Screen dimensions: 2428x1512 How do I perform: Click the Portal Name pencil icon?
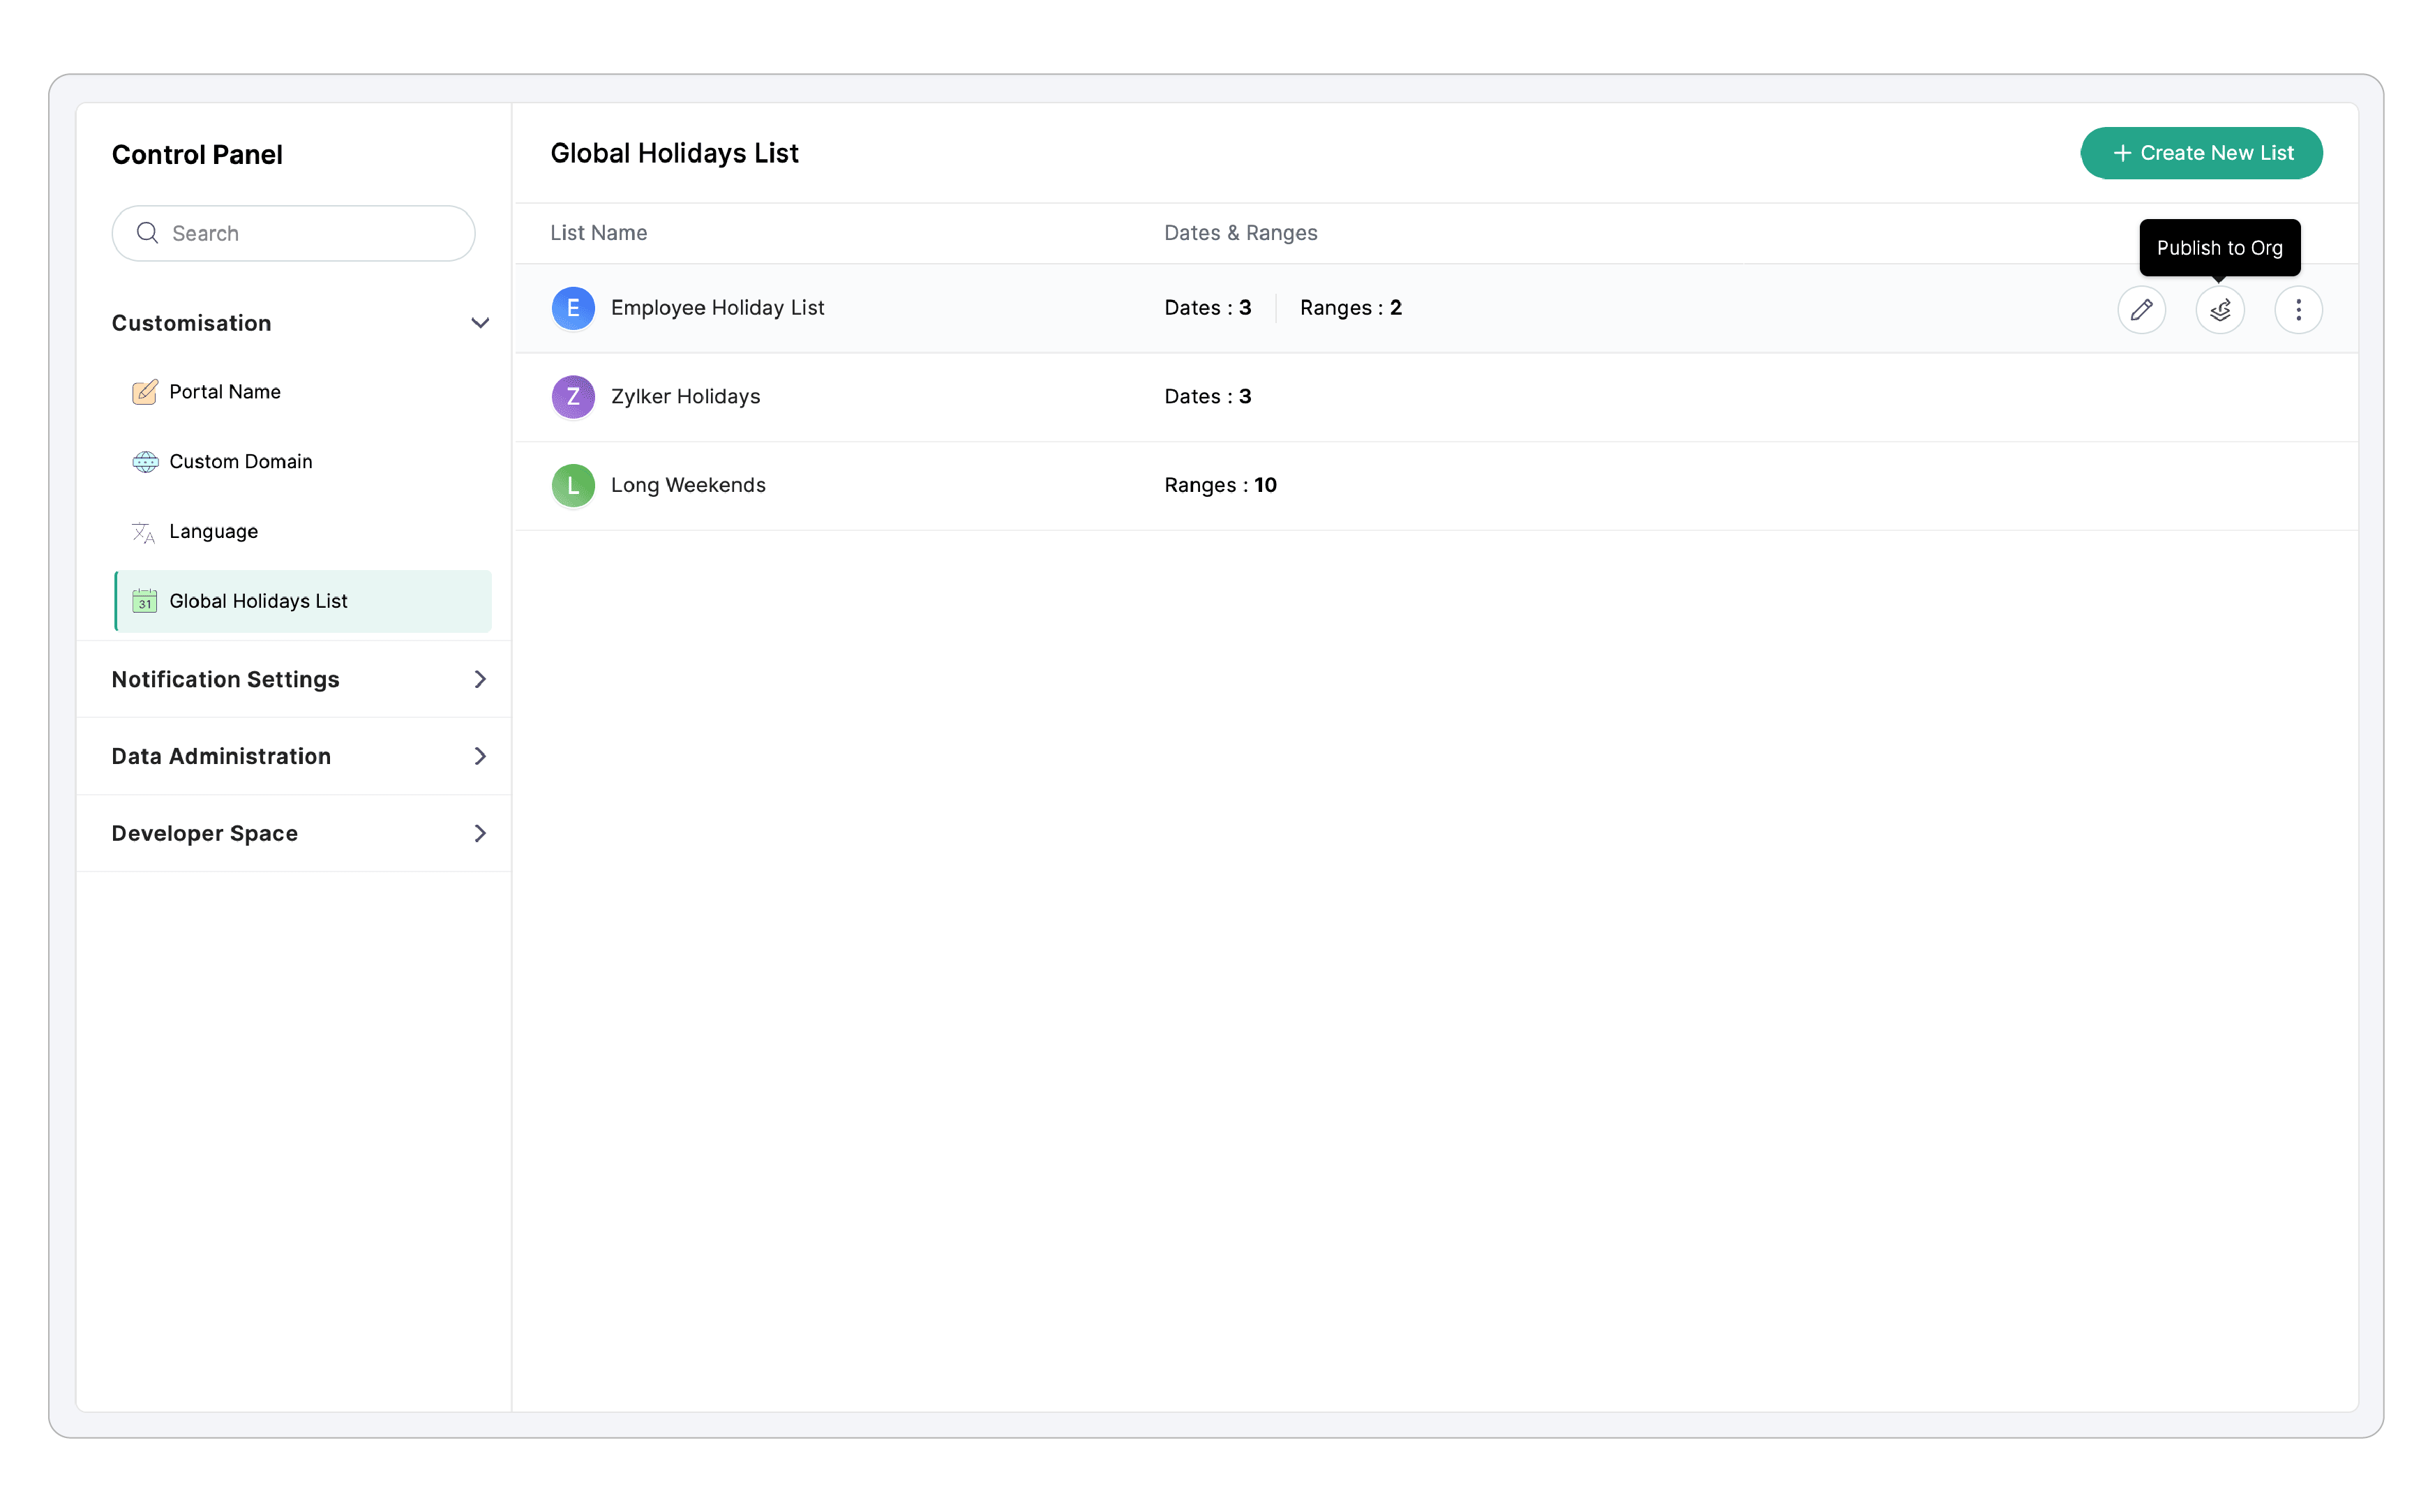click(x=145, y=392)
